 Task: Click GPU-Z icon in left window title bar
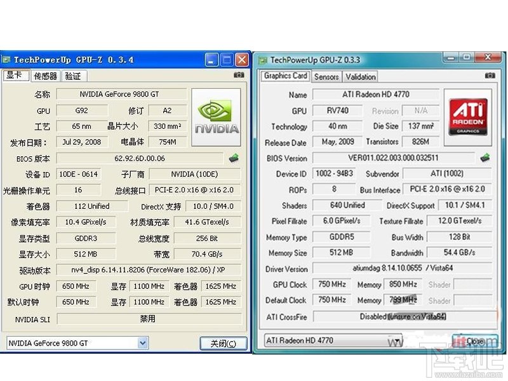[8, 59]
